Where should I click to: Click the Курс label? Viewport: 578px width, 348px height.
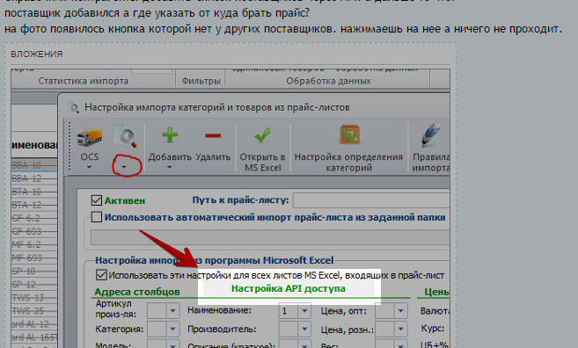432,328
